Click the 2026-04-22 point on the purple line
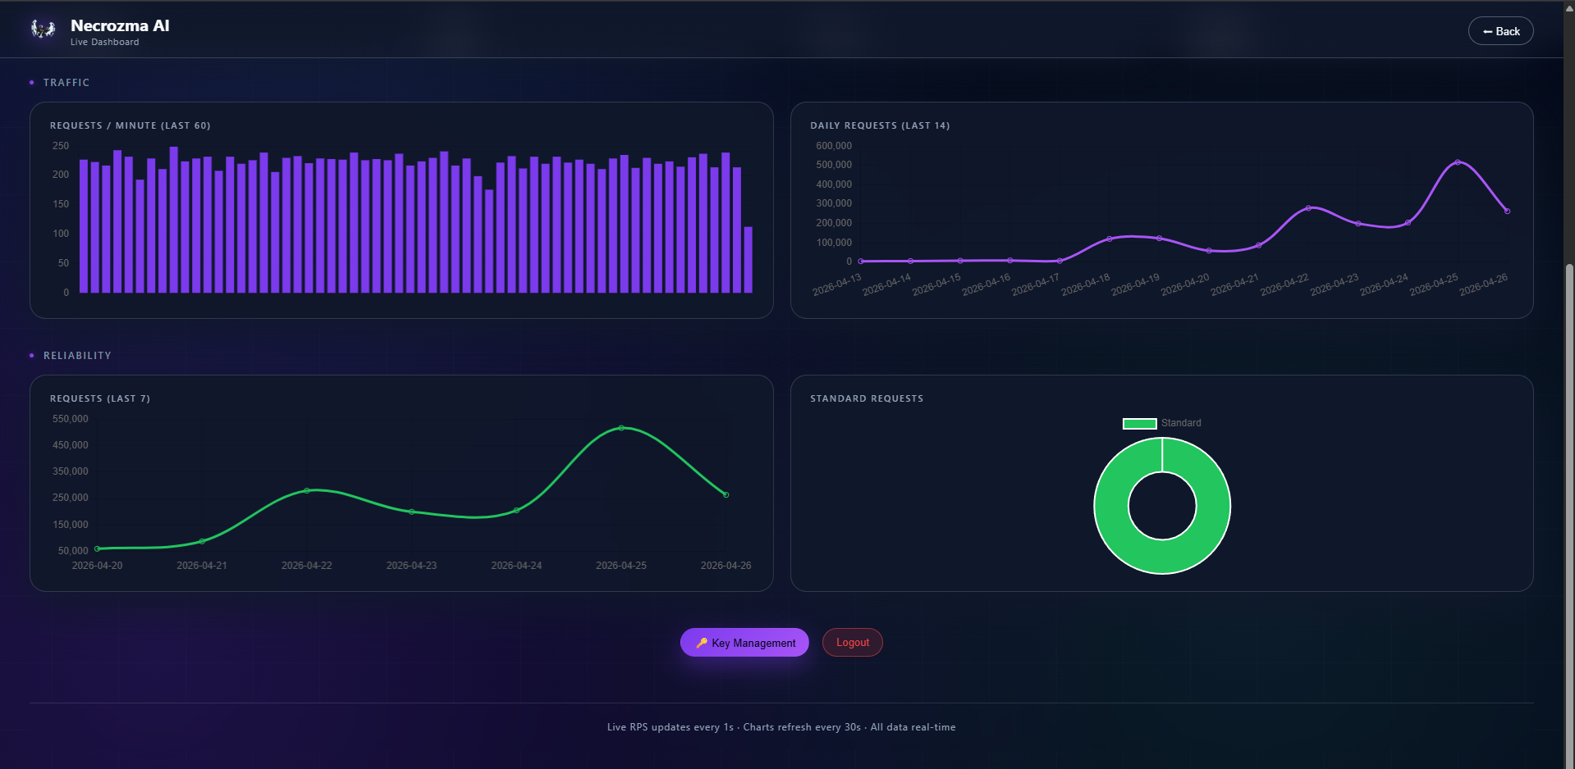Viewport: 1575px width, 769px height. point(1308,208)
